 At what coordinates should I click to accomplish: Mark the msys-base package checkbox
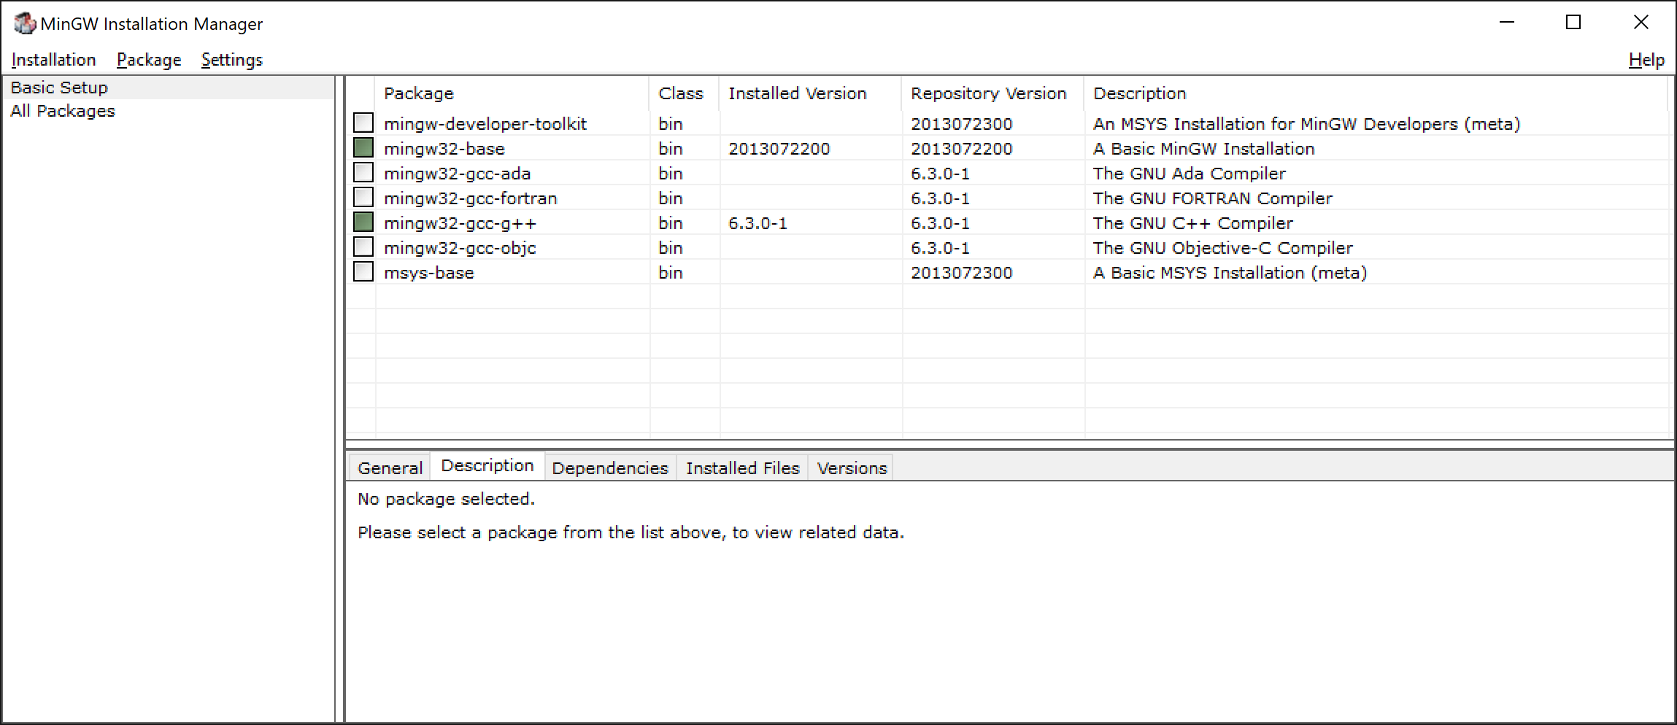coord(363,271)
